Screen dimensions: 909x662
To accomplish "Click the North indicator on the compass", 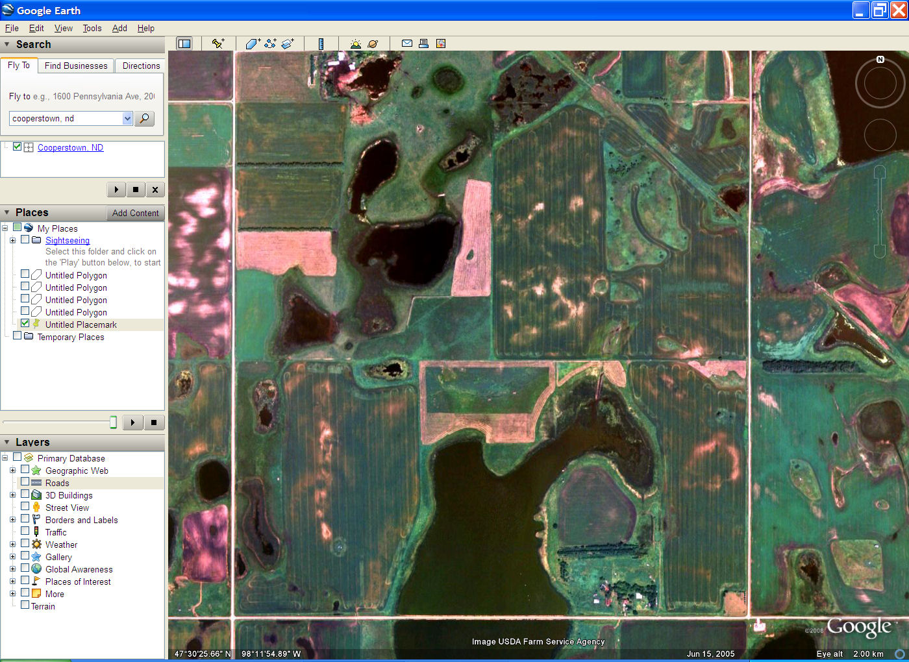I will click(880, 59).
